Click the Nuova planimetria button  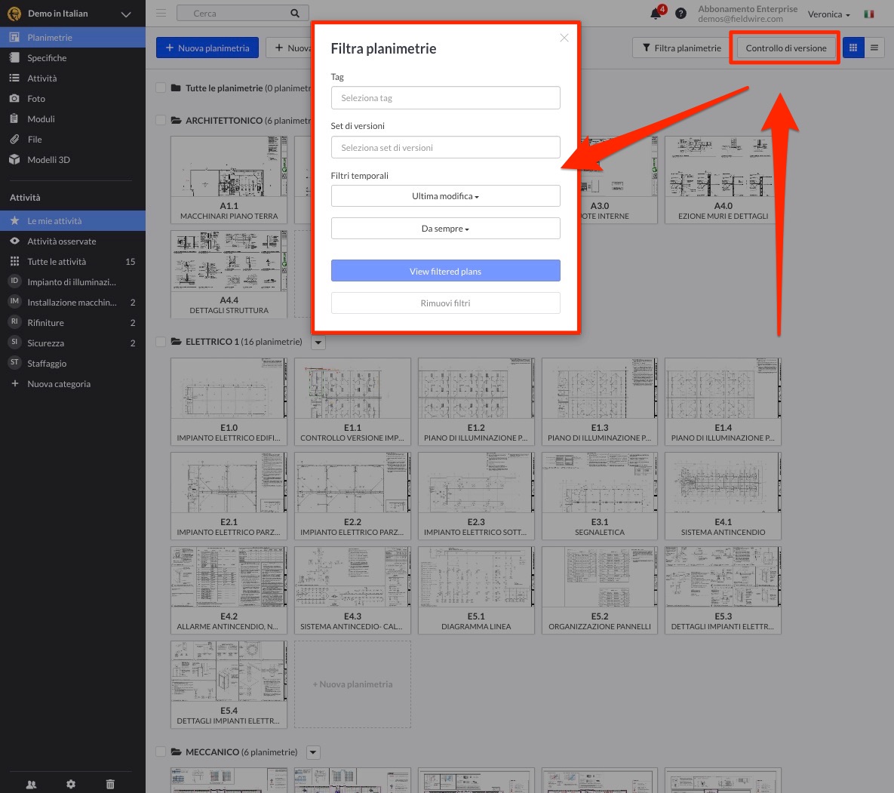coord(207,48)
